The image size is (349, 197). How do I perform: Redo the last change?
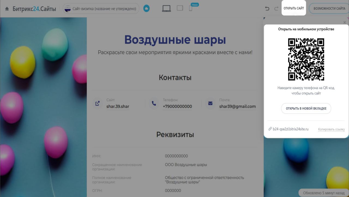(276, 8)
